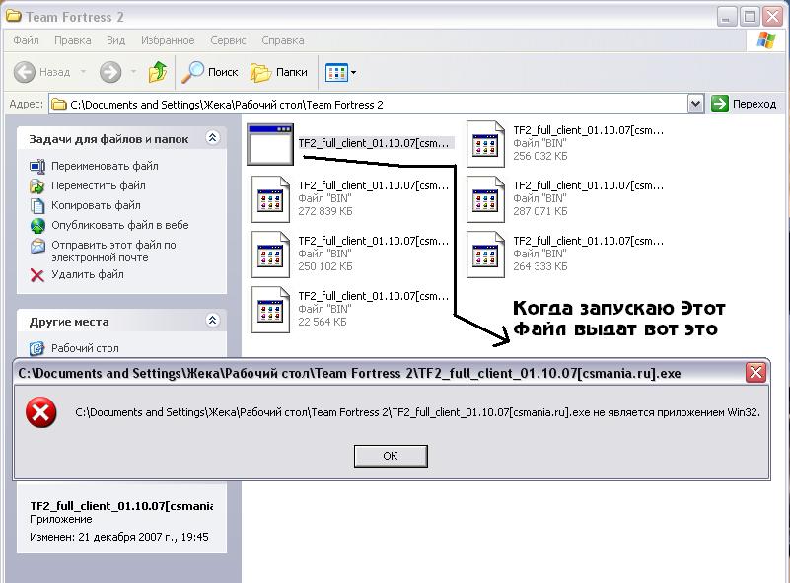Click inside the address path field
This screenshot has width=790, height=583.
point(369,105)
